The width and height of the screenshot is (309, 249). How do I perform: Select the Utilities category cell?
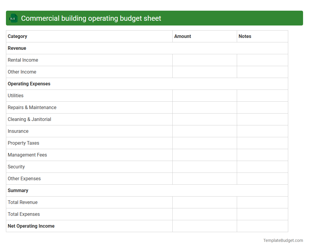pyautogui.click(x=15, y=95)
